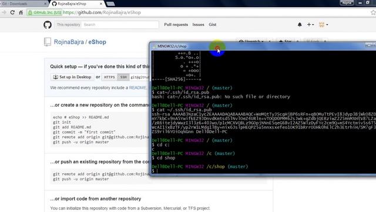
Task: Open the user avatar menu
Action: tap(323, 25)
